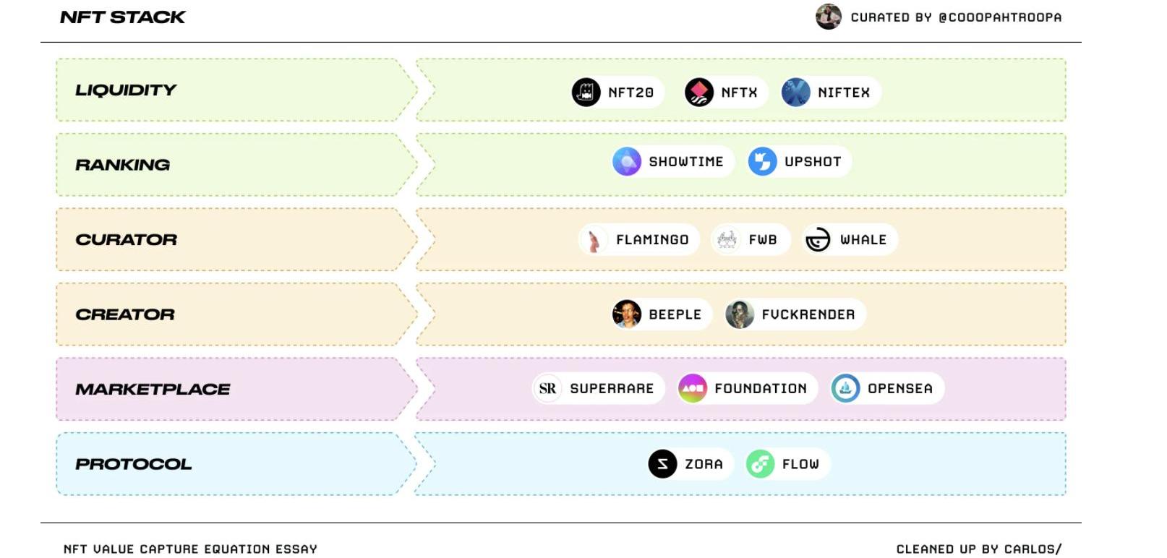Select the Foundation gradient icon
The height and width of the screenshot is (558, 1167).
click(x=692, y=389)
